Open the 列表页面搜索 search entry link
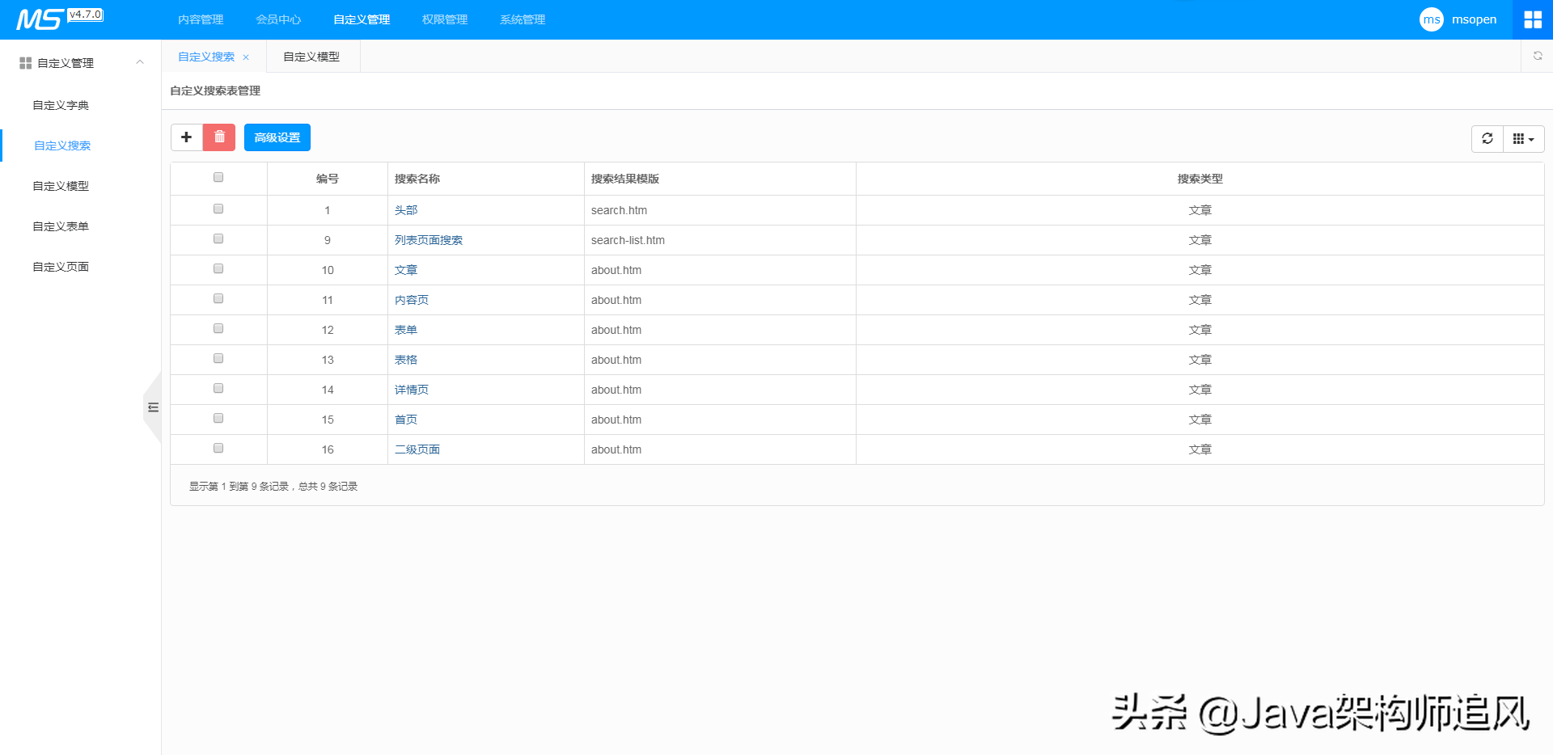 coord(429,239)
